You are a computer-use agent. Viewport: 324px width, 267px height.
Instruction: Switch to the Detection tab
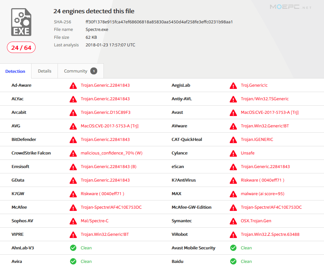point(15,71)
